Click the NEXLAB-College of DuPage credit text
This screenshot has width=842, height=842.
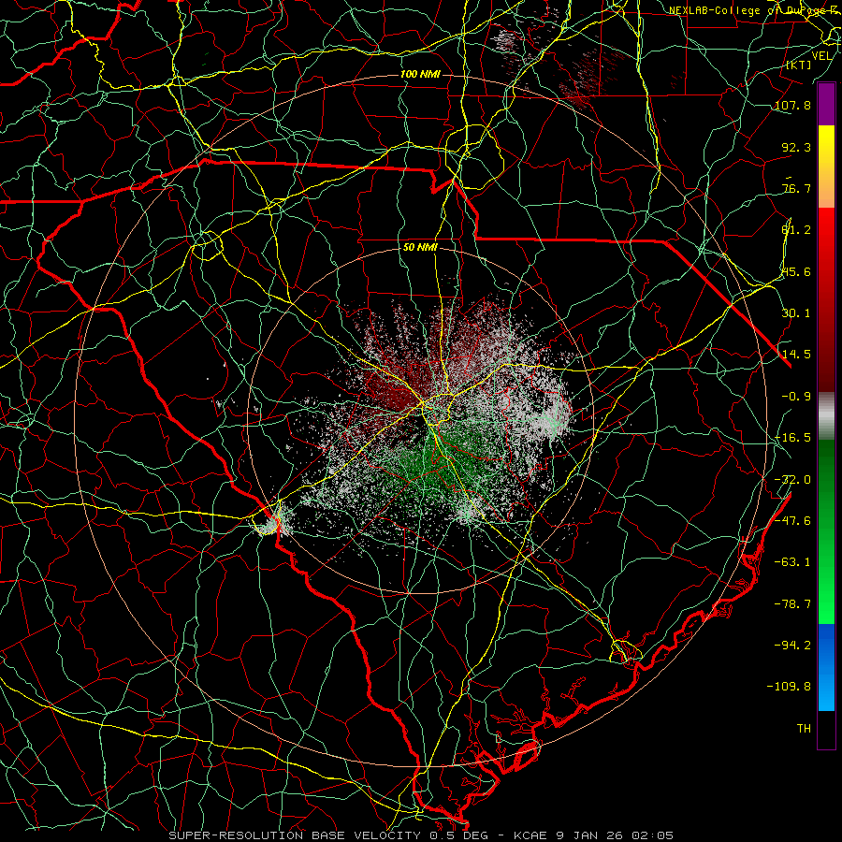tap(754, 10)
